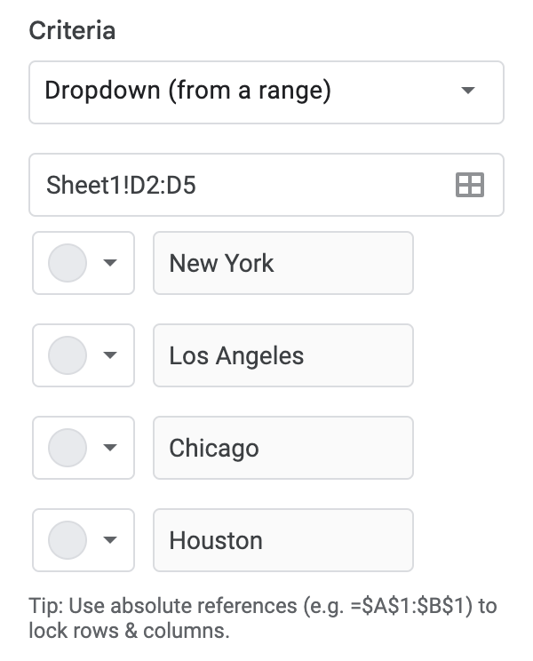This screenshot has width=533, height=661.
Task: Click the Sheet1!D2:D5 range input field
Action: click(266, 185)
